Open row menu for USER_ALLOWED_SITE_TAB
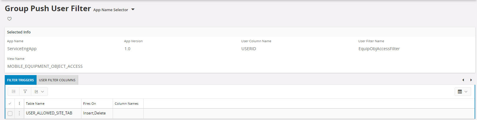This screenshot has height=120, width=477. 19,113
